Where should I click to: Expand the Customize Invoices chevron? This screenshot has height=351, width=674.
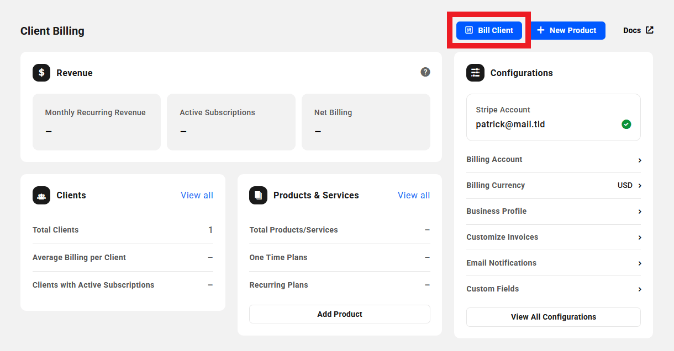[640, 237]
